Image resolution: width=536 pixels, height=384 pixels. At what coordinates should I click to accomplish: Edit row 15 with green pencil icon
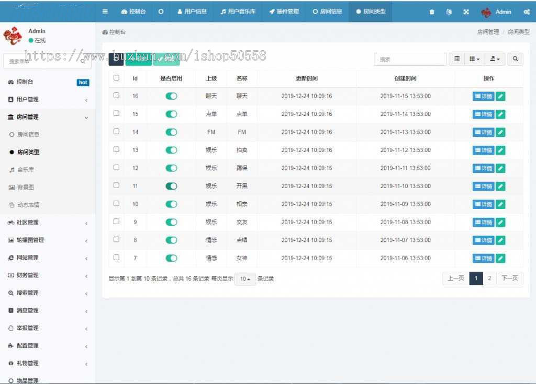pos(500,114)
